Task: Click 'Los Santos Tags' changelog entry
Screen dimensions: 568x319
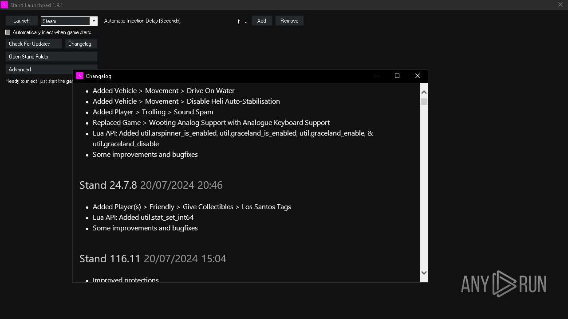Action: click(x=192, y=207)
